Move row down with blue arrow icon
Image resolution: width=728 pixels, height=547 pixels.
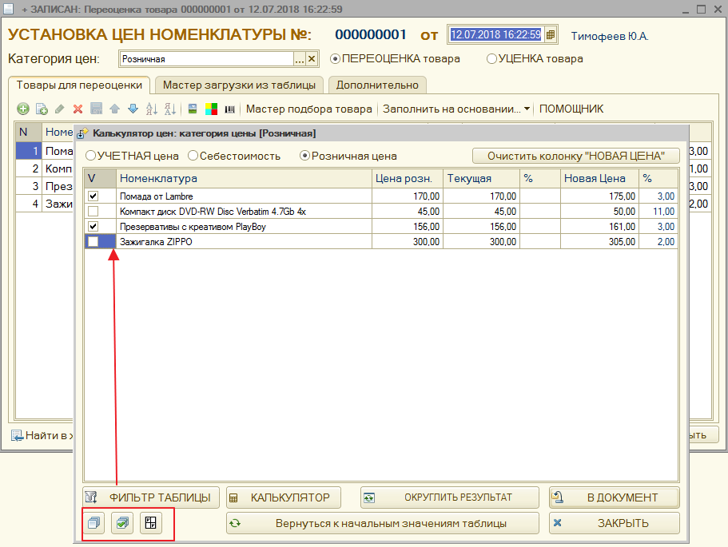[x=133, y=109]
